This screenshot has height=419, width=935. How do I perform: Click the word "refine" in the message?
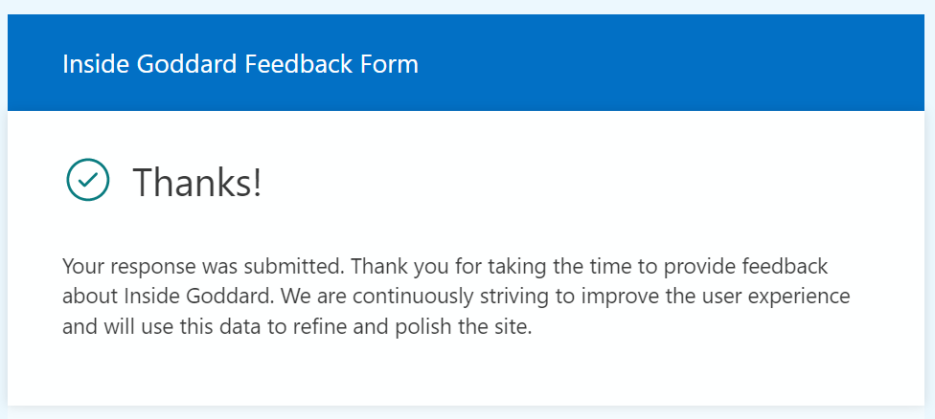point(331,326)
